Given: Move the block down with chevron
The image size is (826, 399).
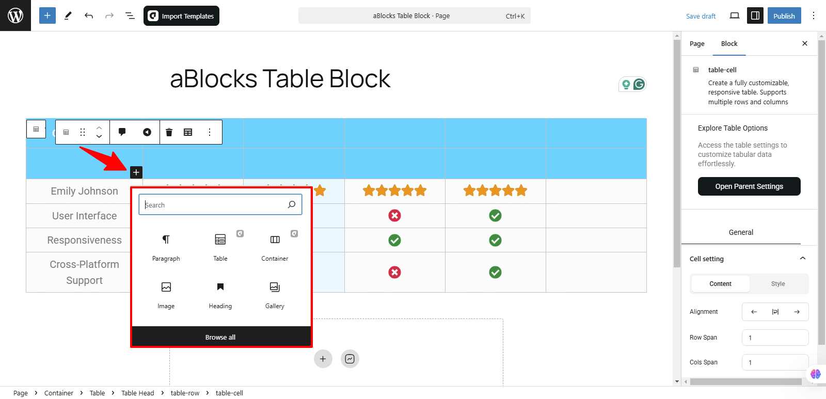Looking at the screenshot, I should [99, 137].
